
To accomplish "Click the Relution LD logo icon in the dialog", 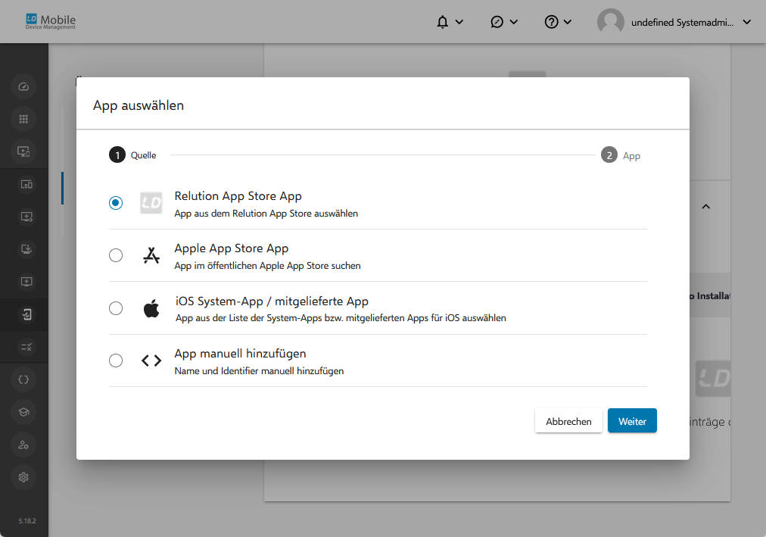I will [x=151, y=203].
